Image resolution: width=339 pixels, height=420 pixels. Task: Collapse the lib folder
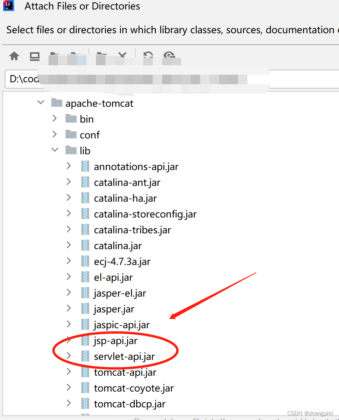click(55, 149)
